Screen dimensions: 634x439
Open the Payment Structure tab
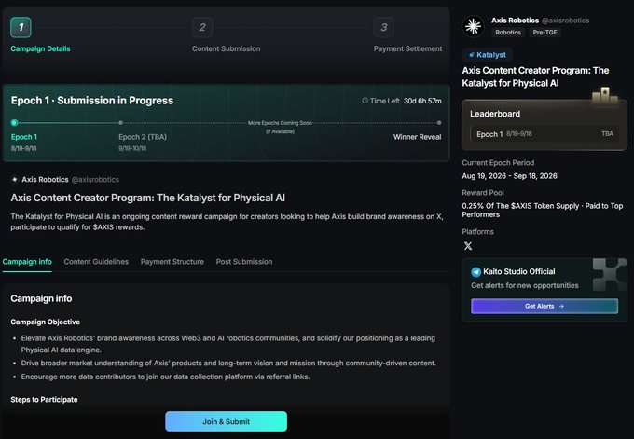(x=172, y=262)
